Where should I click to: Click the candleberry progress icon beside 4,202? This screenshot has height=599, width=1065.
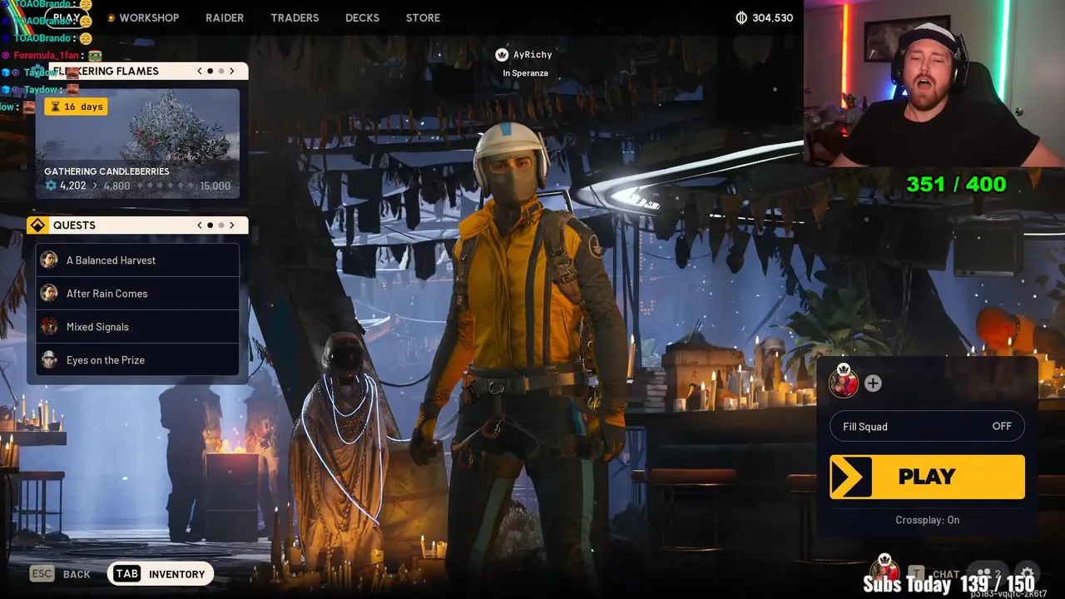(x=51, y=186)
